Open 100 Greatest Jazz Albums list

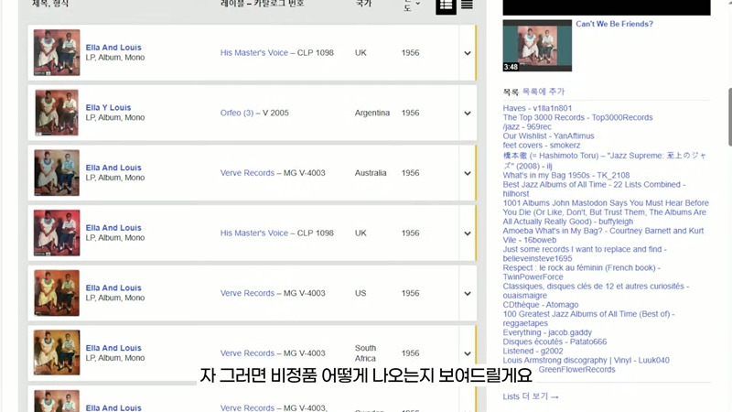pyautogui.click(x=588, y=319)
